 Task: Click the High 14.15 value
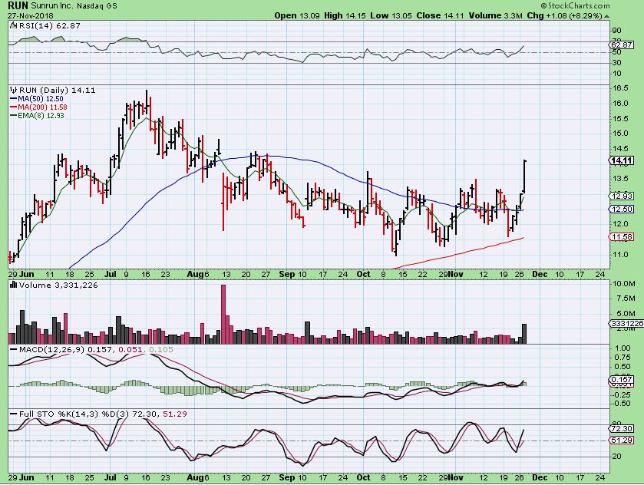(345, 15)
